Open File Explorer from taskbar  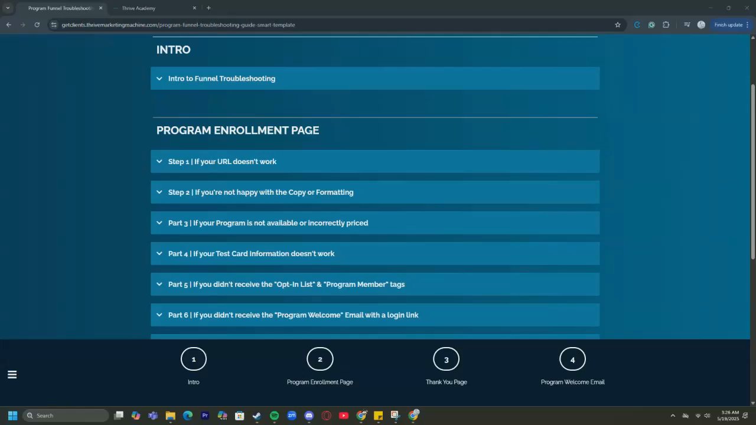170,416
